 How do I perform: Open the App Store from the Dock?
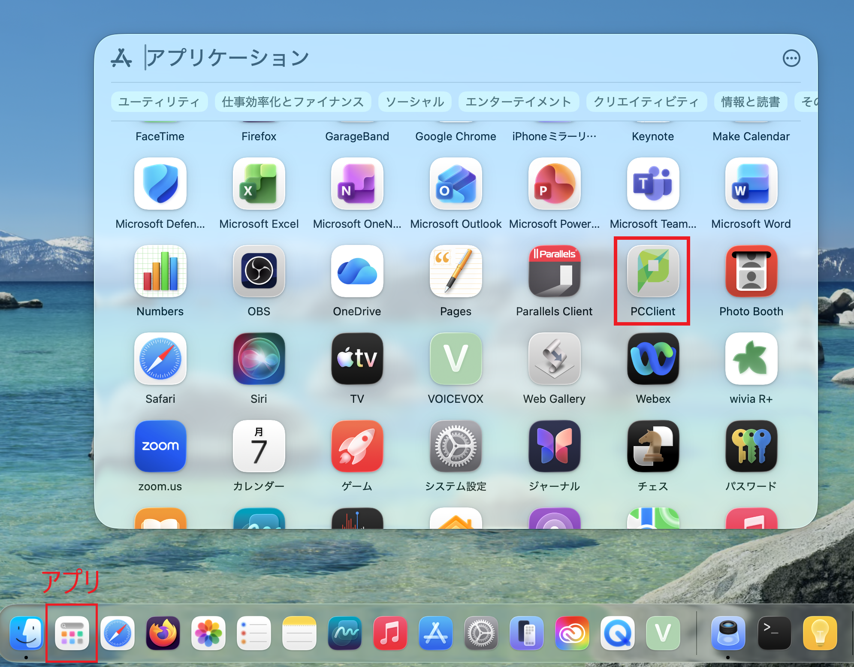[x=435, y=633]
